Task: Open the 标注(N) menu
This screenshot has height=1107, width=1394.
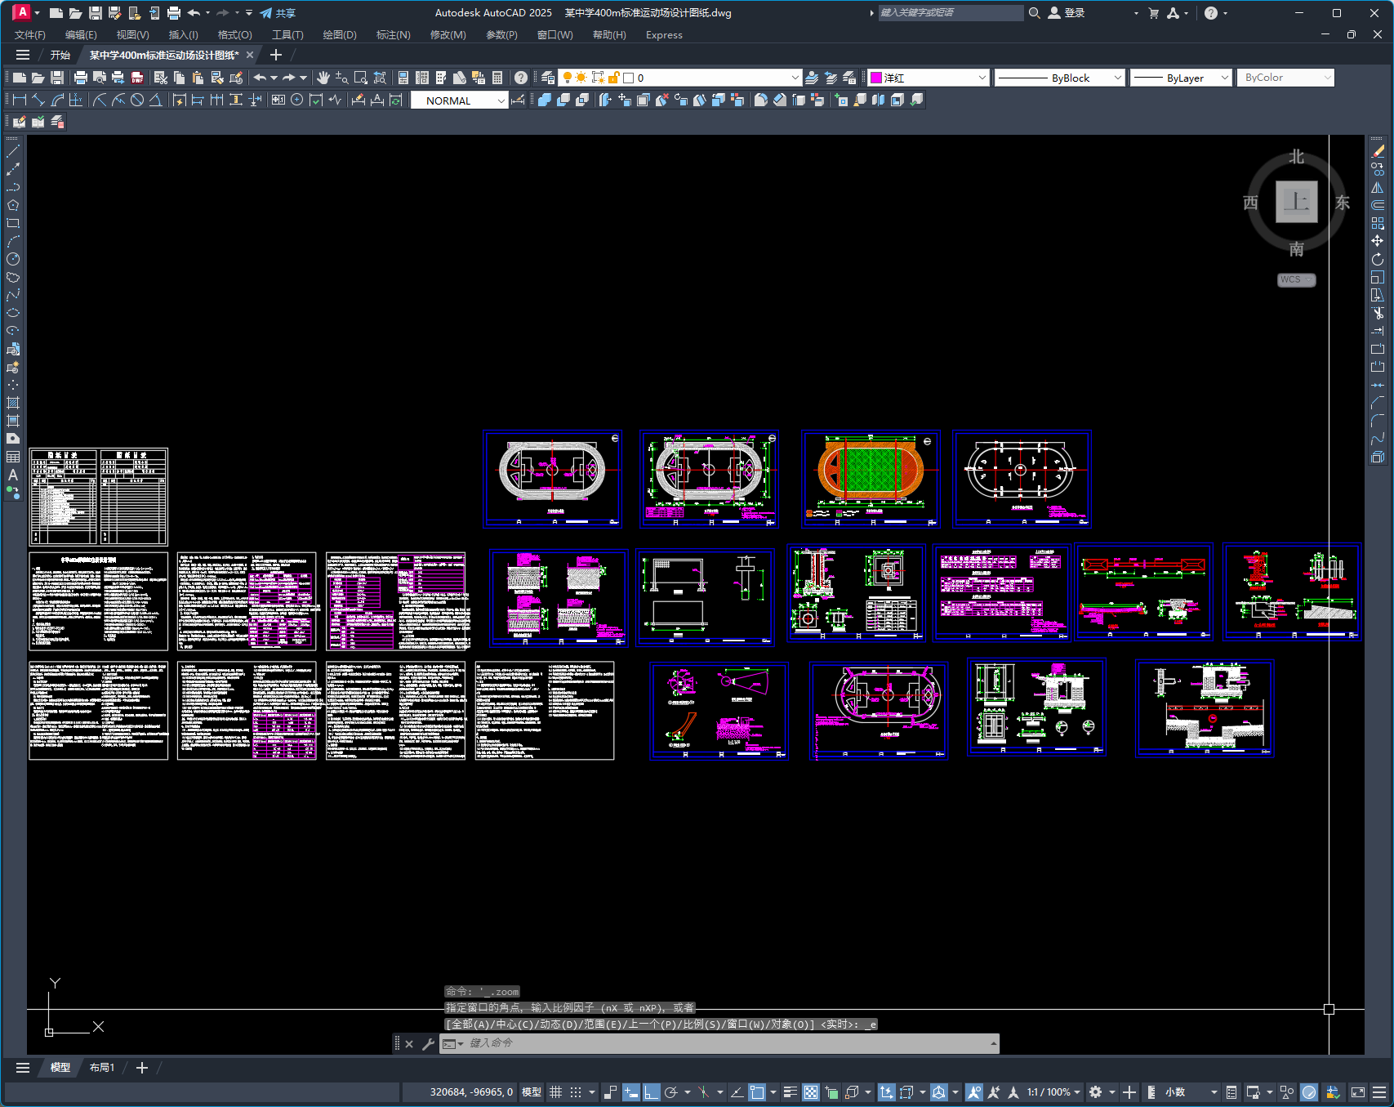Action: point(393,34)
